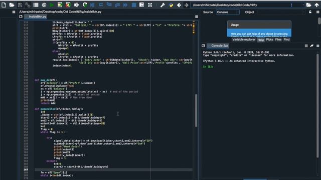Click the browse tabs icon in editor
Image resolution: width=321 pixels, height=180 pixels.
point(21,16)
